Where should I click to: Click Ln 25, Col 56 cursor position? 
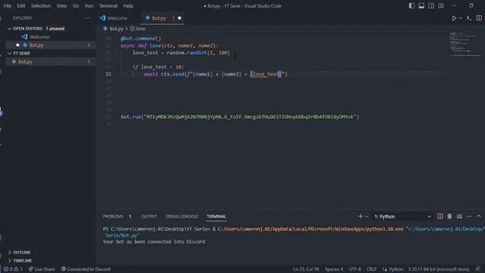click(306, 269)
